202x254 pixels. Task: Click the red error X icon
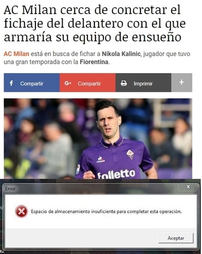21,211
